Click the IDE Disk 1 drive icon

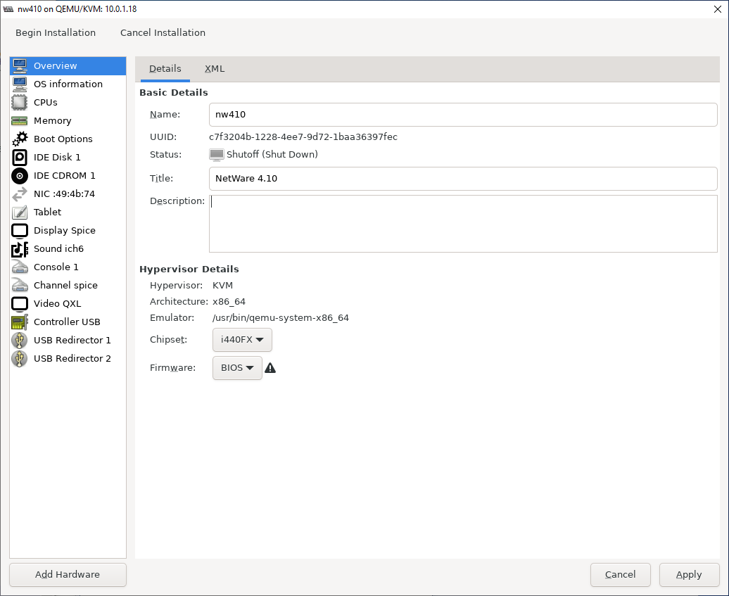point(20,157)
